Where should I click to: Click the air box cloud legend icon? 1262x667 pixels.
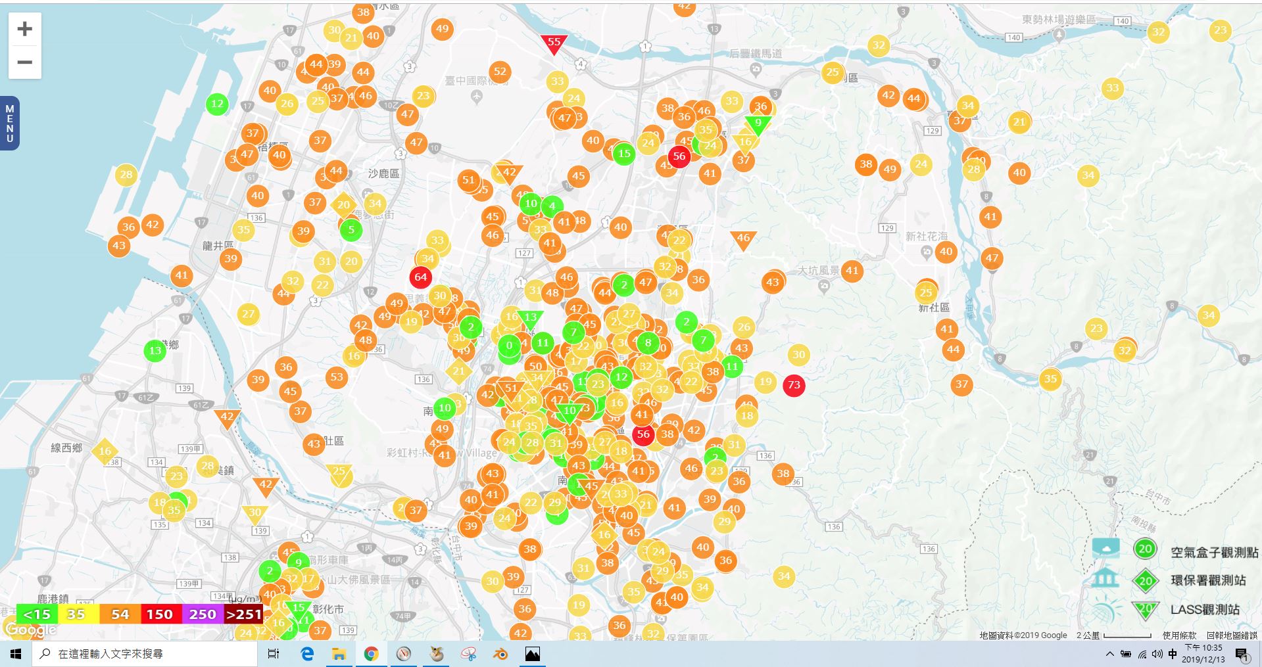(x=1105, y=548)
